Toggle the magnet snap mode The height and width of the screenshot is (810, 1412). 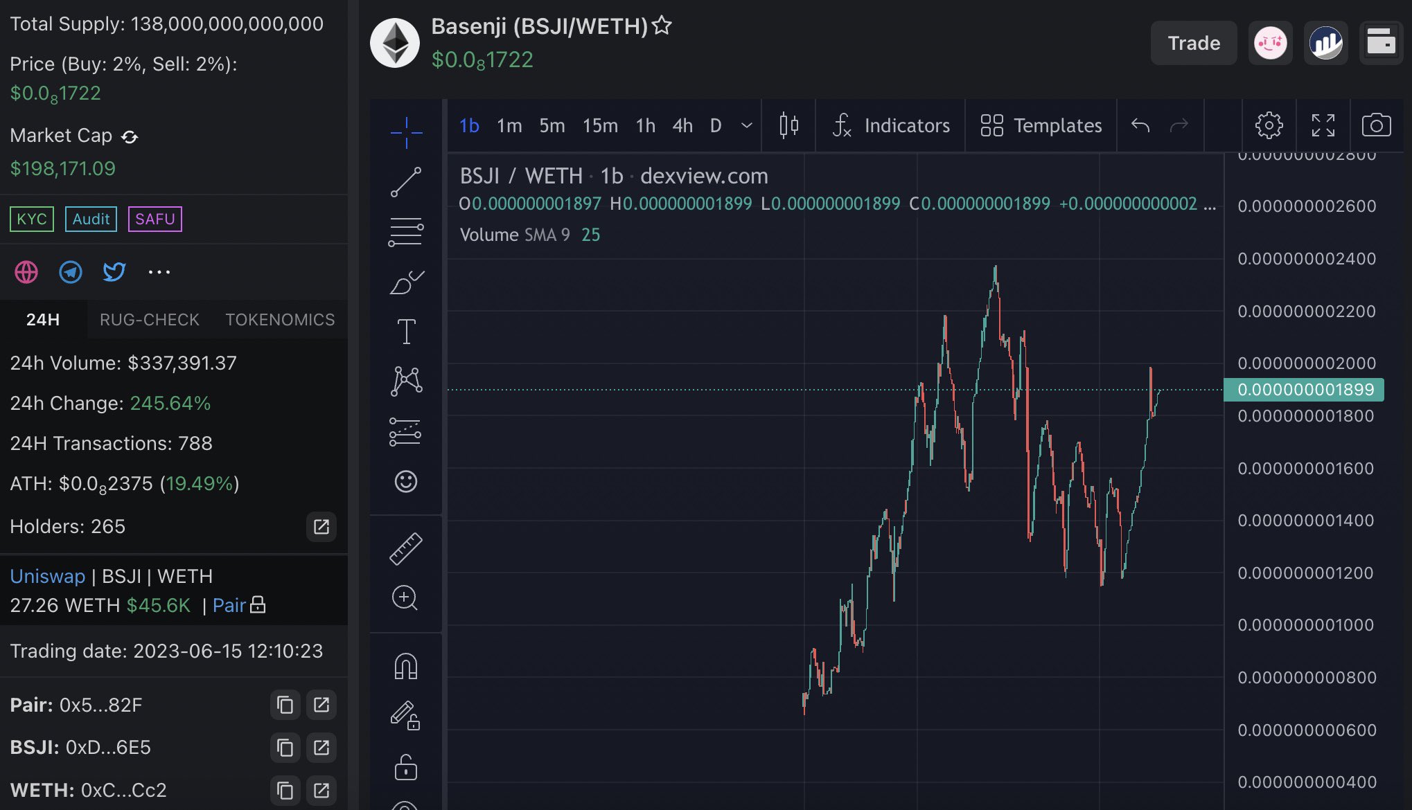[406, 665]
